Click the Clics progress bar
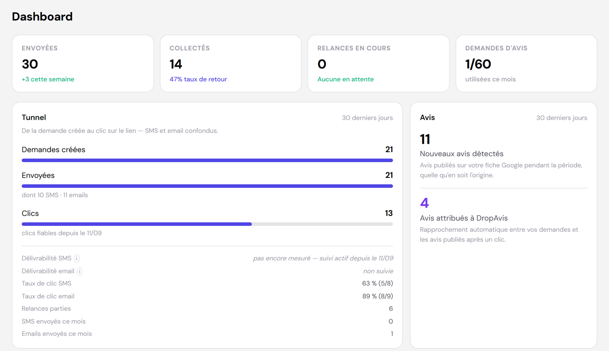This screenshot has height=351, width=609. click(x=207, y=224)
